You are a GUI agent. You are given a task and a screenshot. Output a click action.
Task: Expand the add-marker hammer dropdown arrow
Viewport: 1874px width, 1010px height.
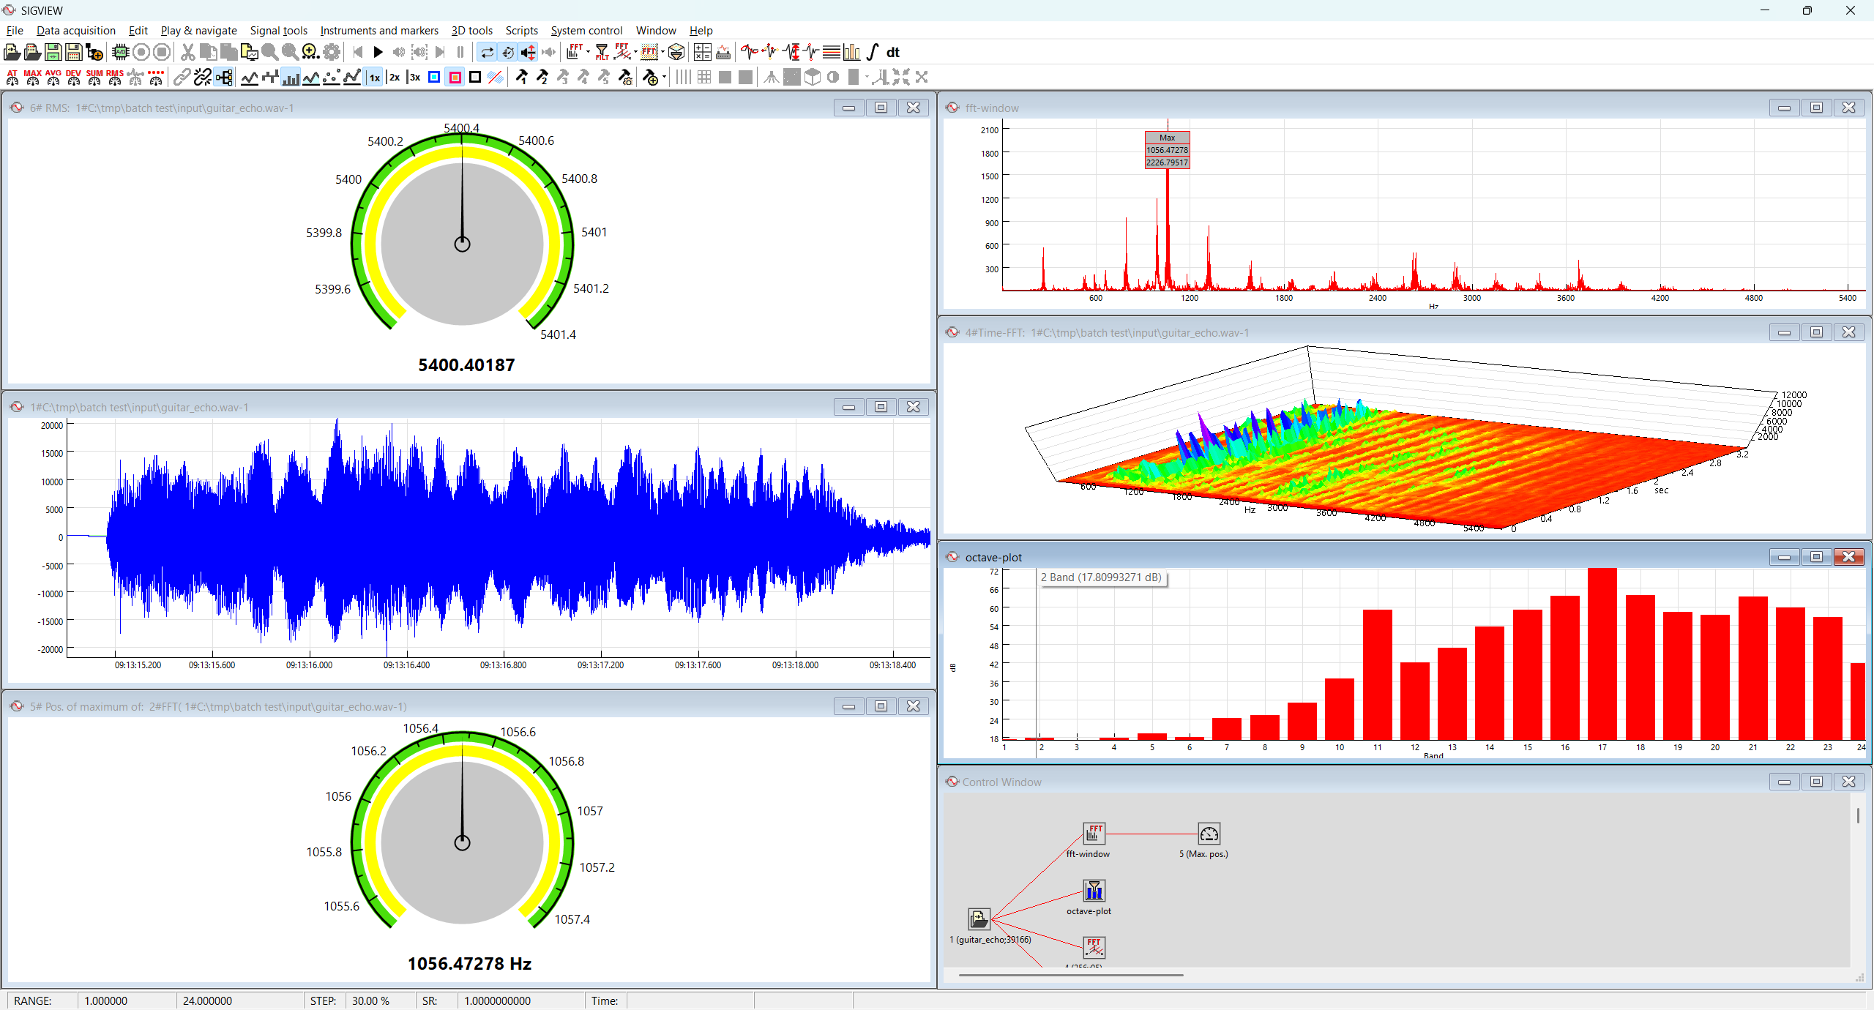click(664, 77)
